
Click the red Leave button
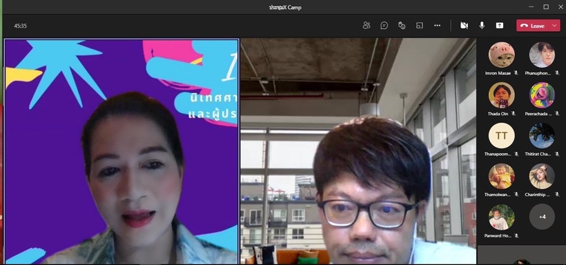click(533, 26)
